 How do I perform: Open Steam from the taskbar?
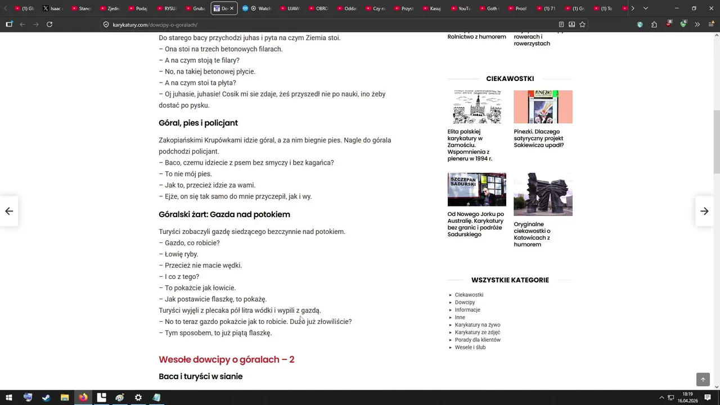(46, 398)
